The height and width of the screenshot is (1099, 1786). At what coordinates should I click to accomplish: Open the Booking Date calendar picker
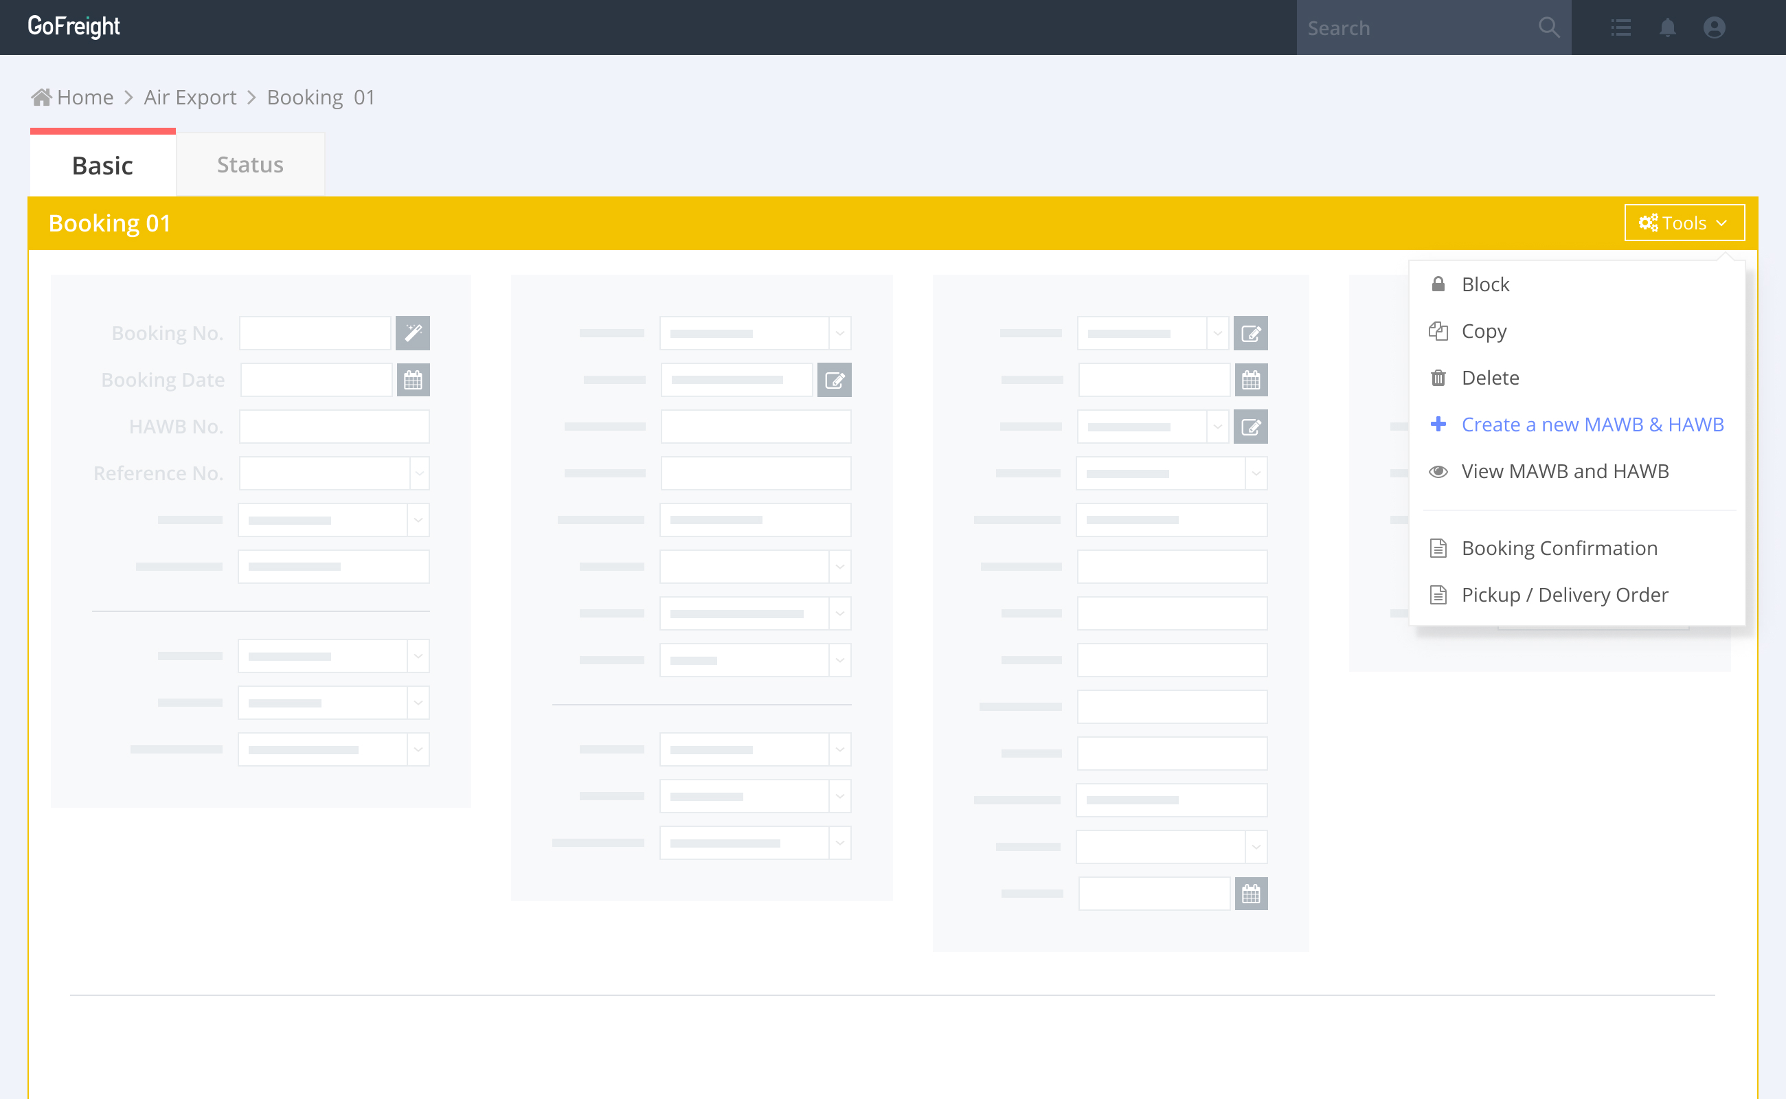point(413,380)
